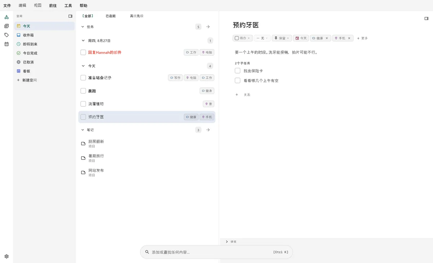Mark 浇灌植物 as complete

tap(83, 104)
